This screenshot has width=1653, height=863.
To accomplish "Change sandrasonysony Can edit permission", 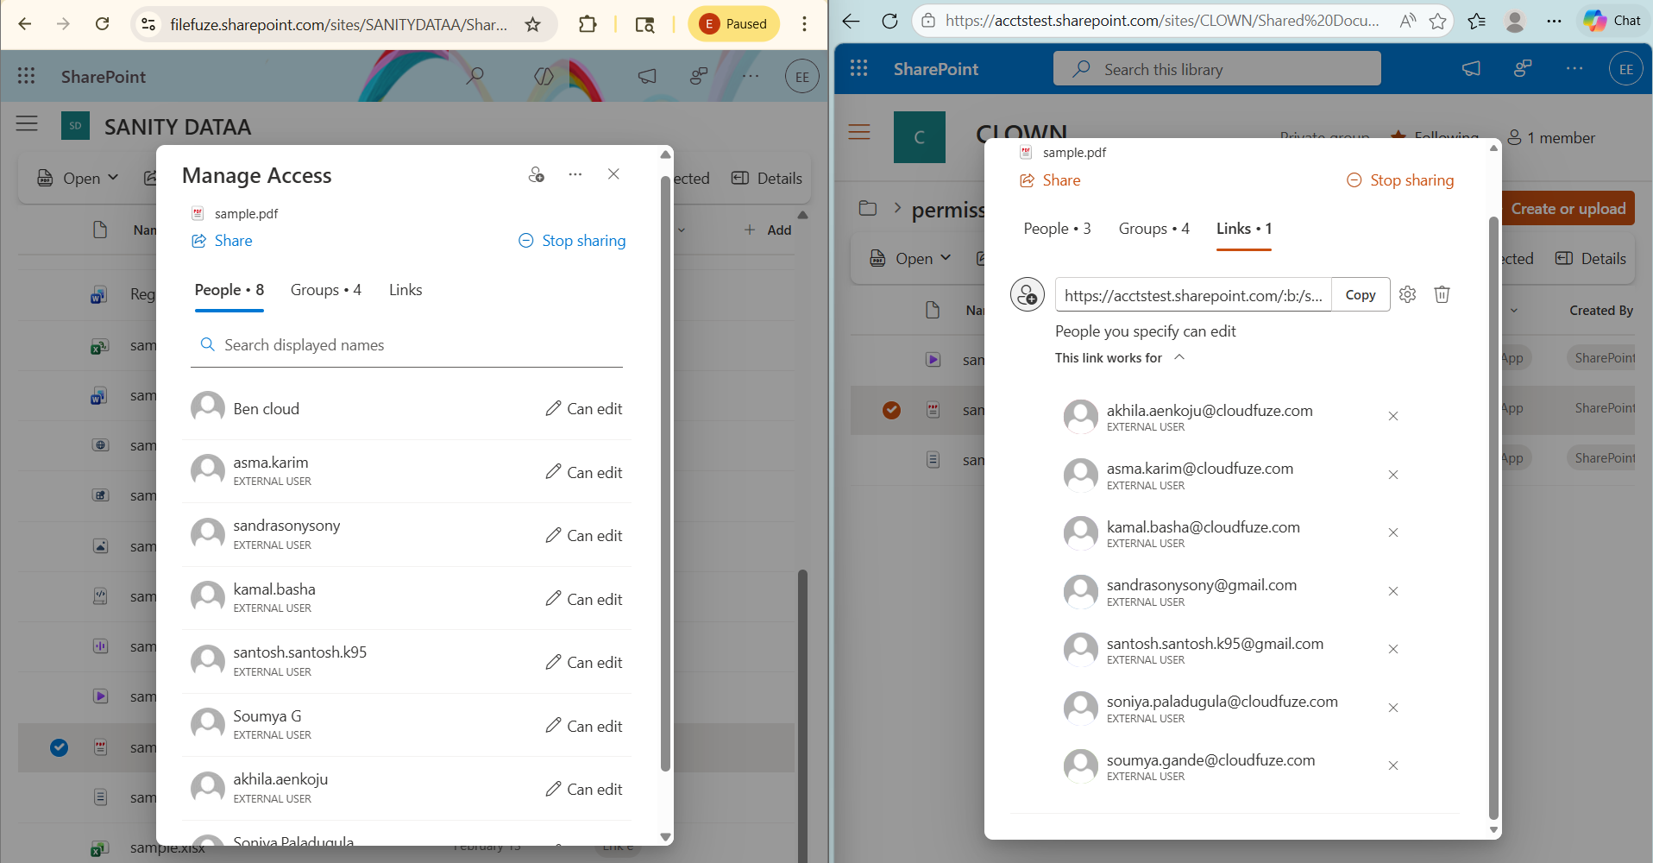I will pos(583,535).
